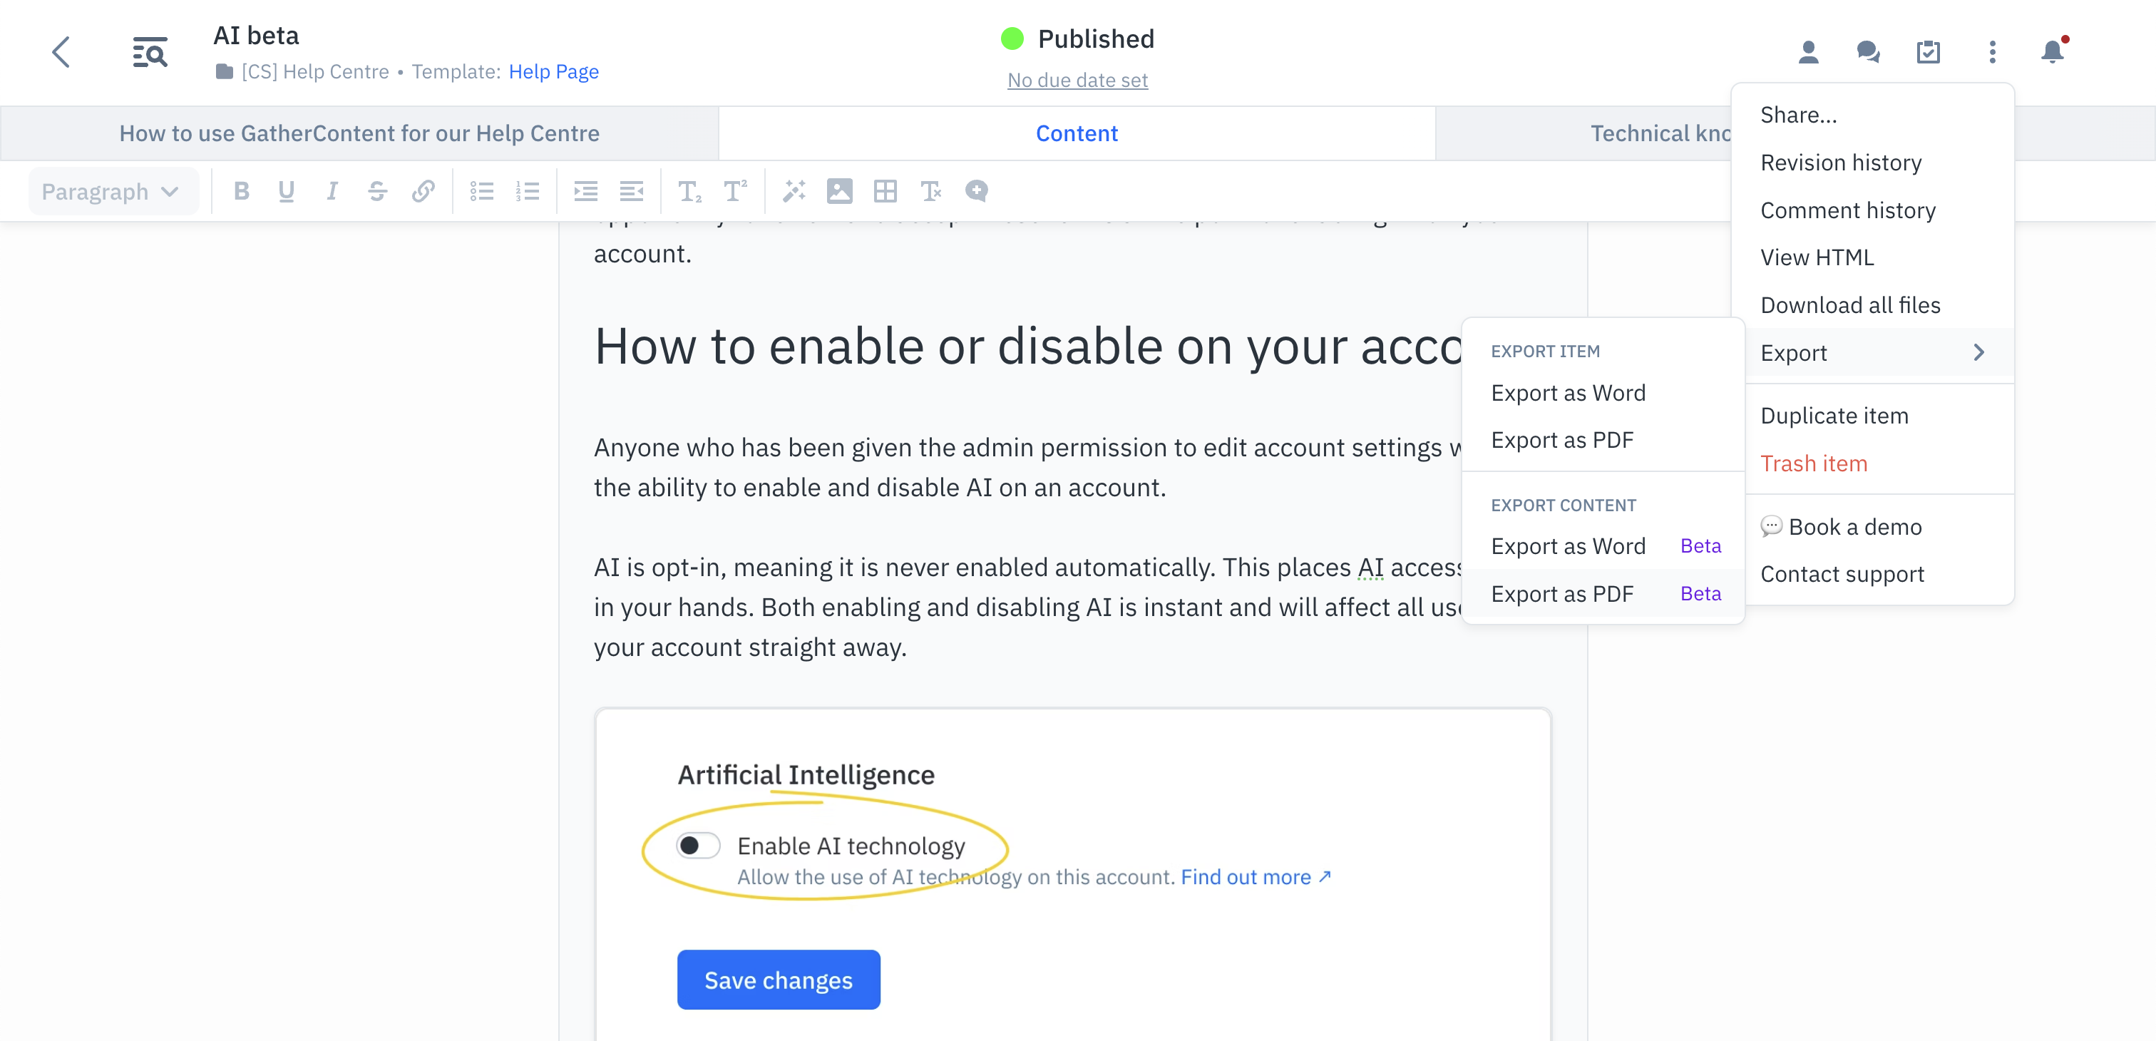Toggle Enable AI technology switch
This screenshot has width=2156, height=1041.
(699, 845)
